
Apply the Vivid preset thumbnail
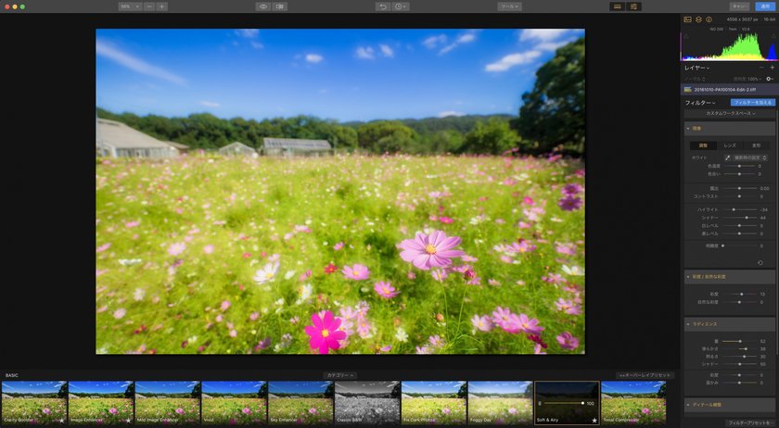[x=234, y=403]
